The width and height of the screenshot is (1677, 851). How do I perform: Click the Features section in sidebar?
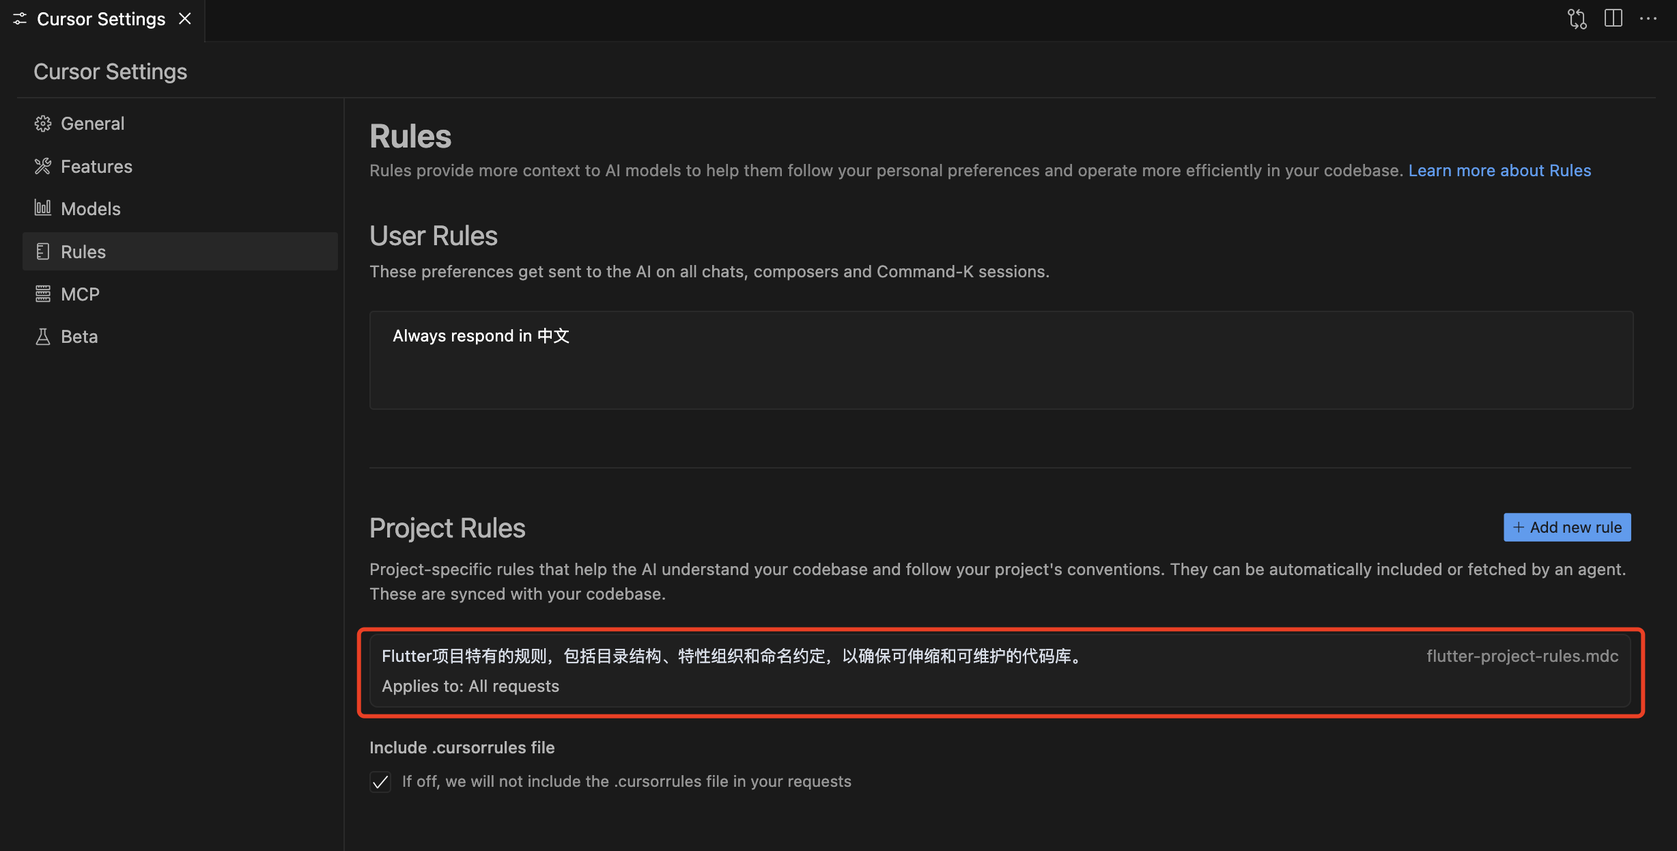[96, 167]
